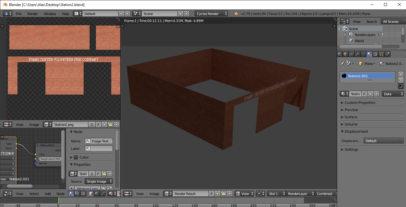Click the empty node Label field
The image size is (406, 207).
pyautogui.click(x=99, y=148)
